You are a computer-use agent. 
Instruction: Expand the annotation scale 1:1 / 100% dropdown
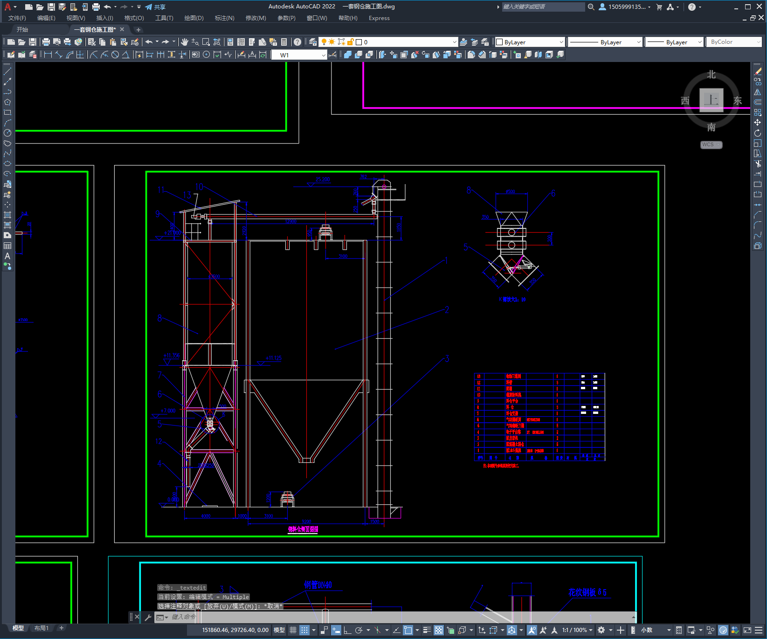click(577, 630)
